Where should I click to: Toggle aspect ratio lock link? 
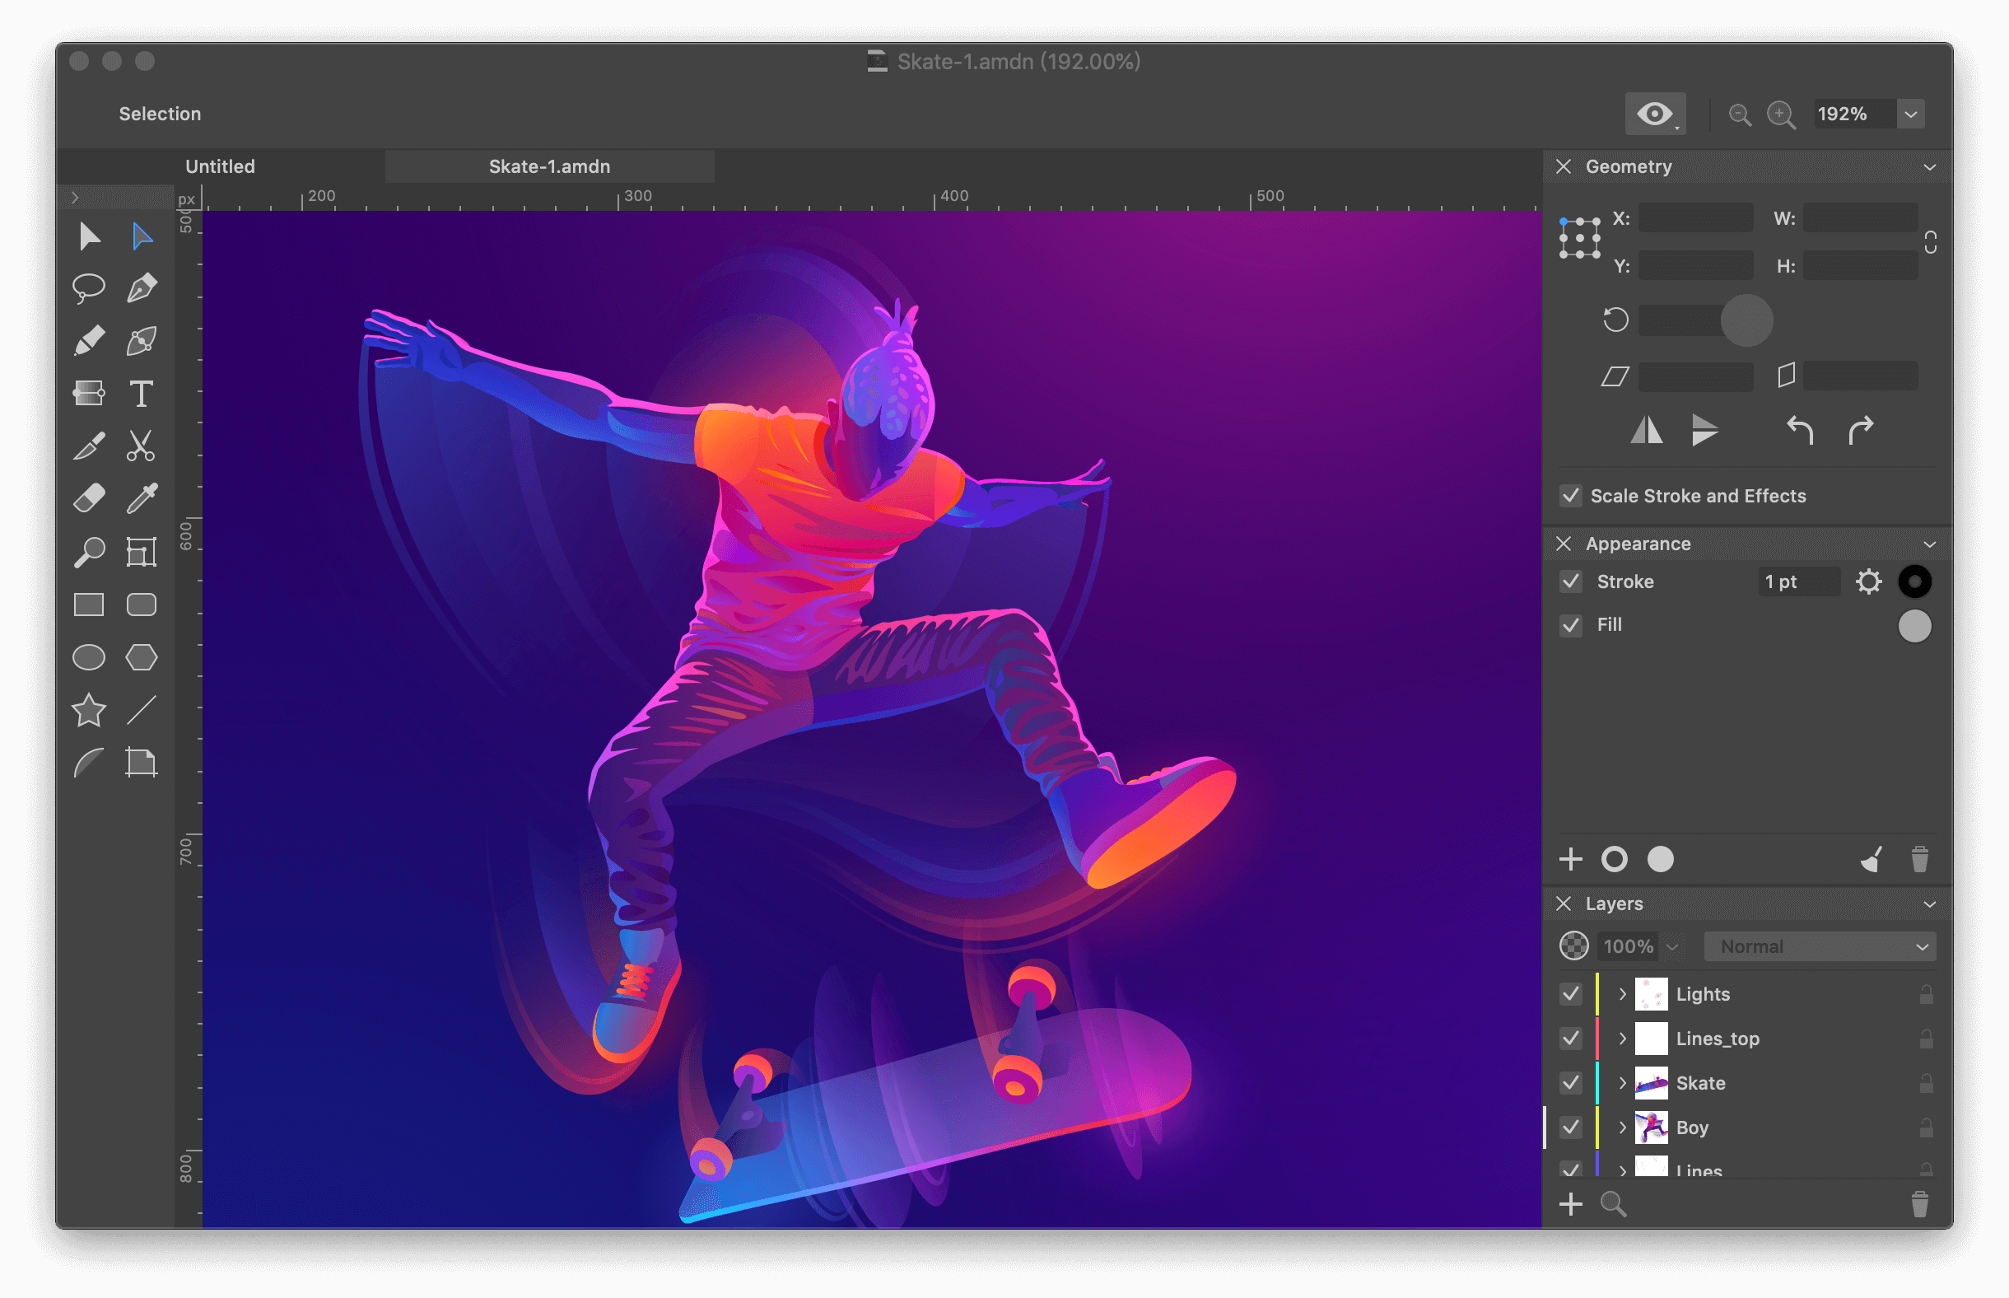pyautogui.click(x=1931, y=243)
